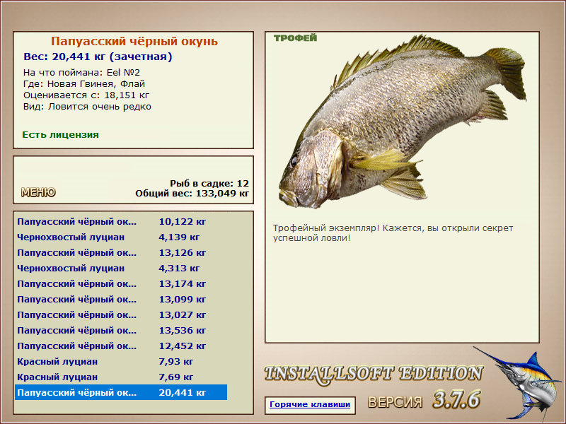Viewport: 566px width, 424px height.
Task: Click the marlin logo icon
Action: (x=518, y=384)
